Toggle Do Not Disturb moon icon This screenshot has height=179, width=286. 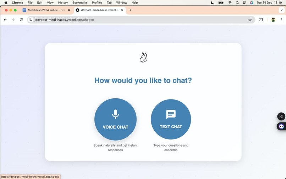pyautogui.click(x=212, y=2)
